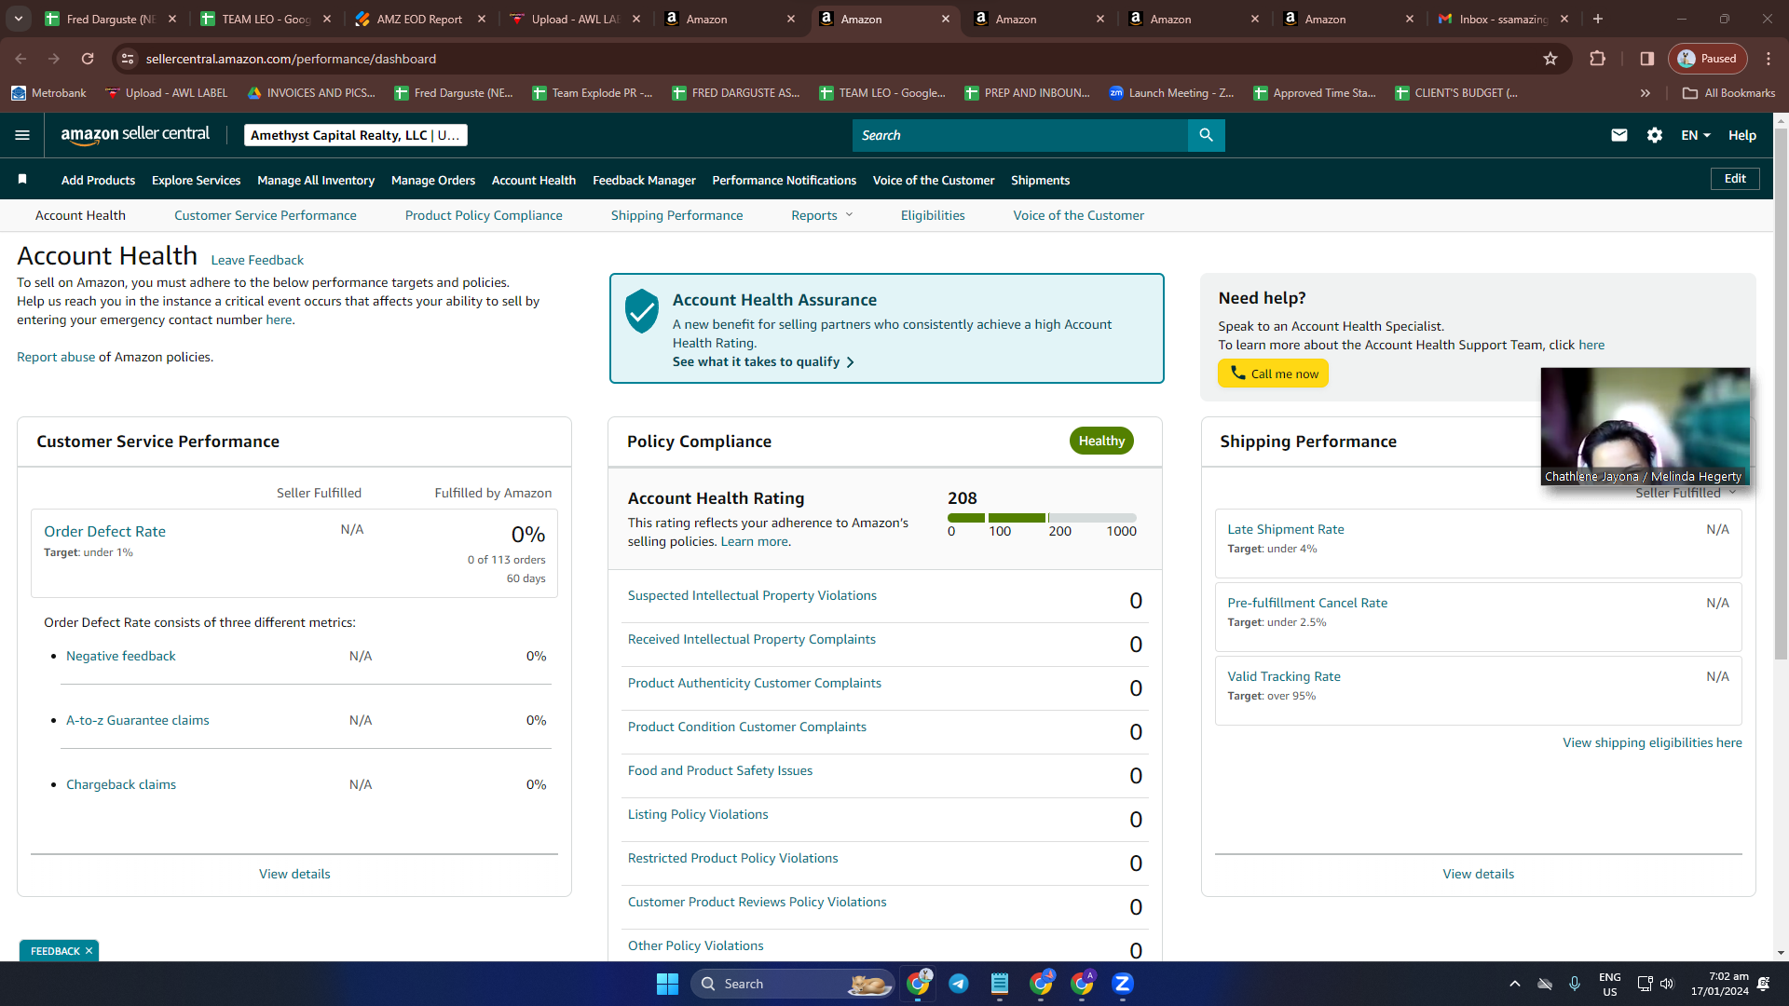The width and height of the screenshot is (1789, 1006).
Task: Open the Amethyst Capital Realty account switcher
Action: (355, 135)
